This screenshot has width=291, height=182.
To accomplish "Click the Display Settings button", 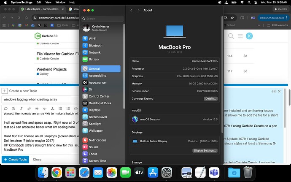I will coord(205,151).
